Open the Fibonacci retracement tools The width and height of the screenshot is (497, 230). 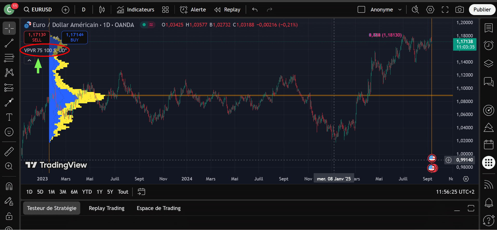click(9, 58)
